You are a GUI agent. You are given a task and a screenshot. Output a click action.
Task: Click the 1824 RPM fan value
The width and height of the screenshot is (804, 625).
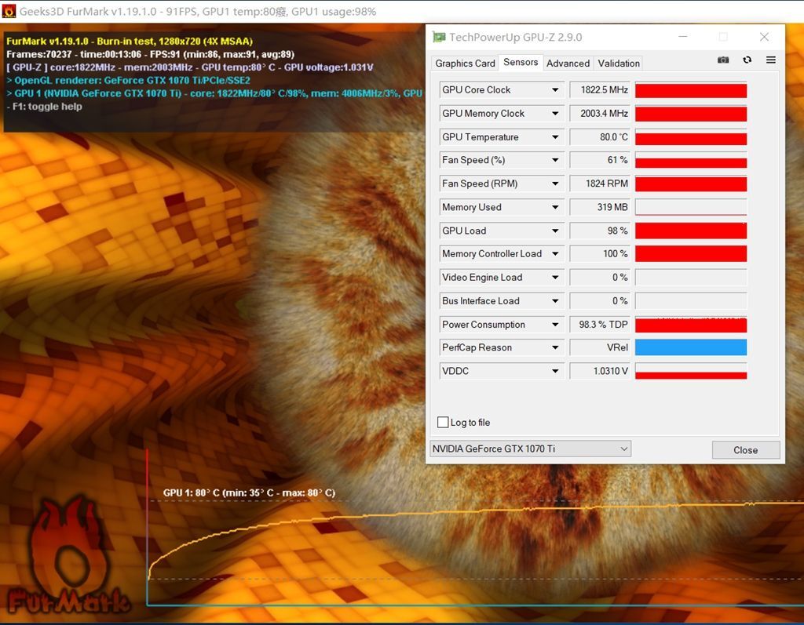600,184
